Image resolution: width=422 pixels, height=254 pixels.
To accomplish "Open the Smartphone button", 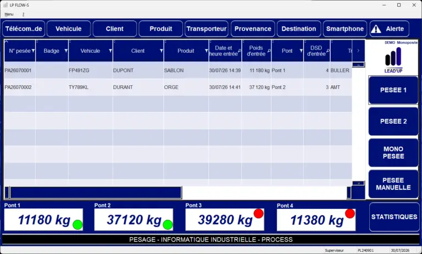I will [345, 29].
